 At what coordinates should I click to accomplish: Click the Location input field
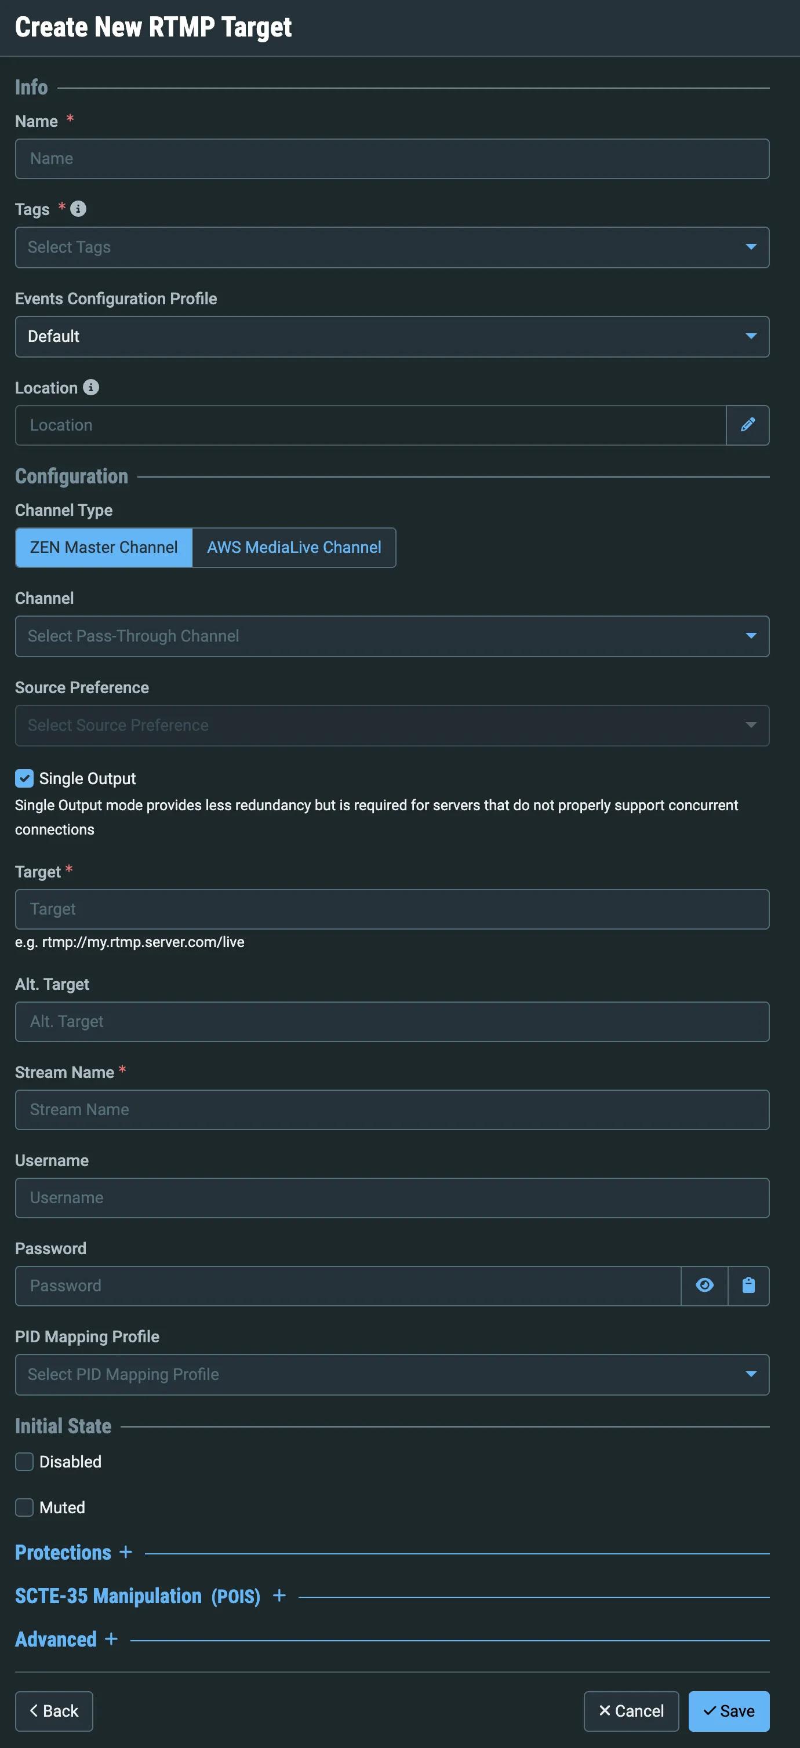pyautogui.click(x=370, y=425)
